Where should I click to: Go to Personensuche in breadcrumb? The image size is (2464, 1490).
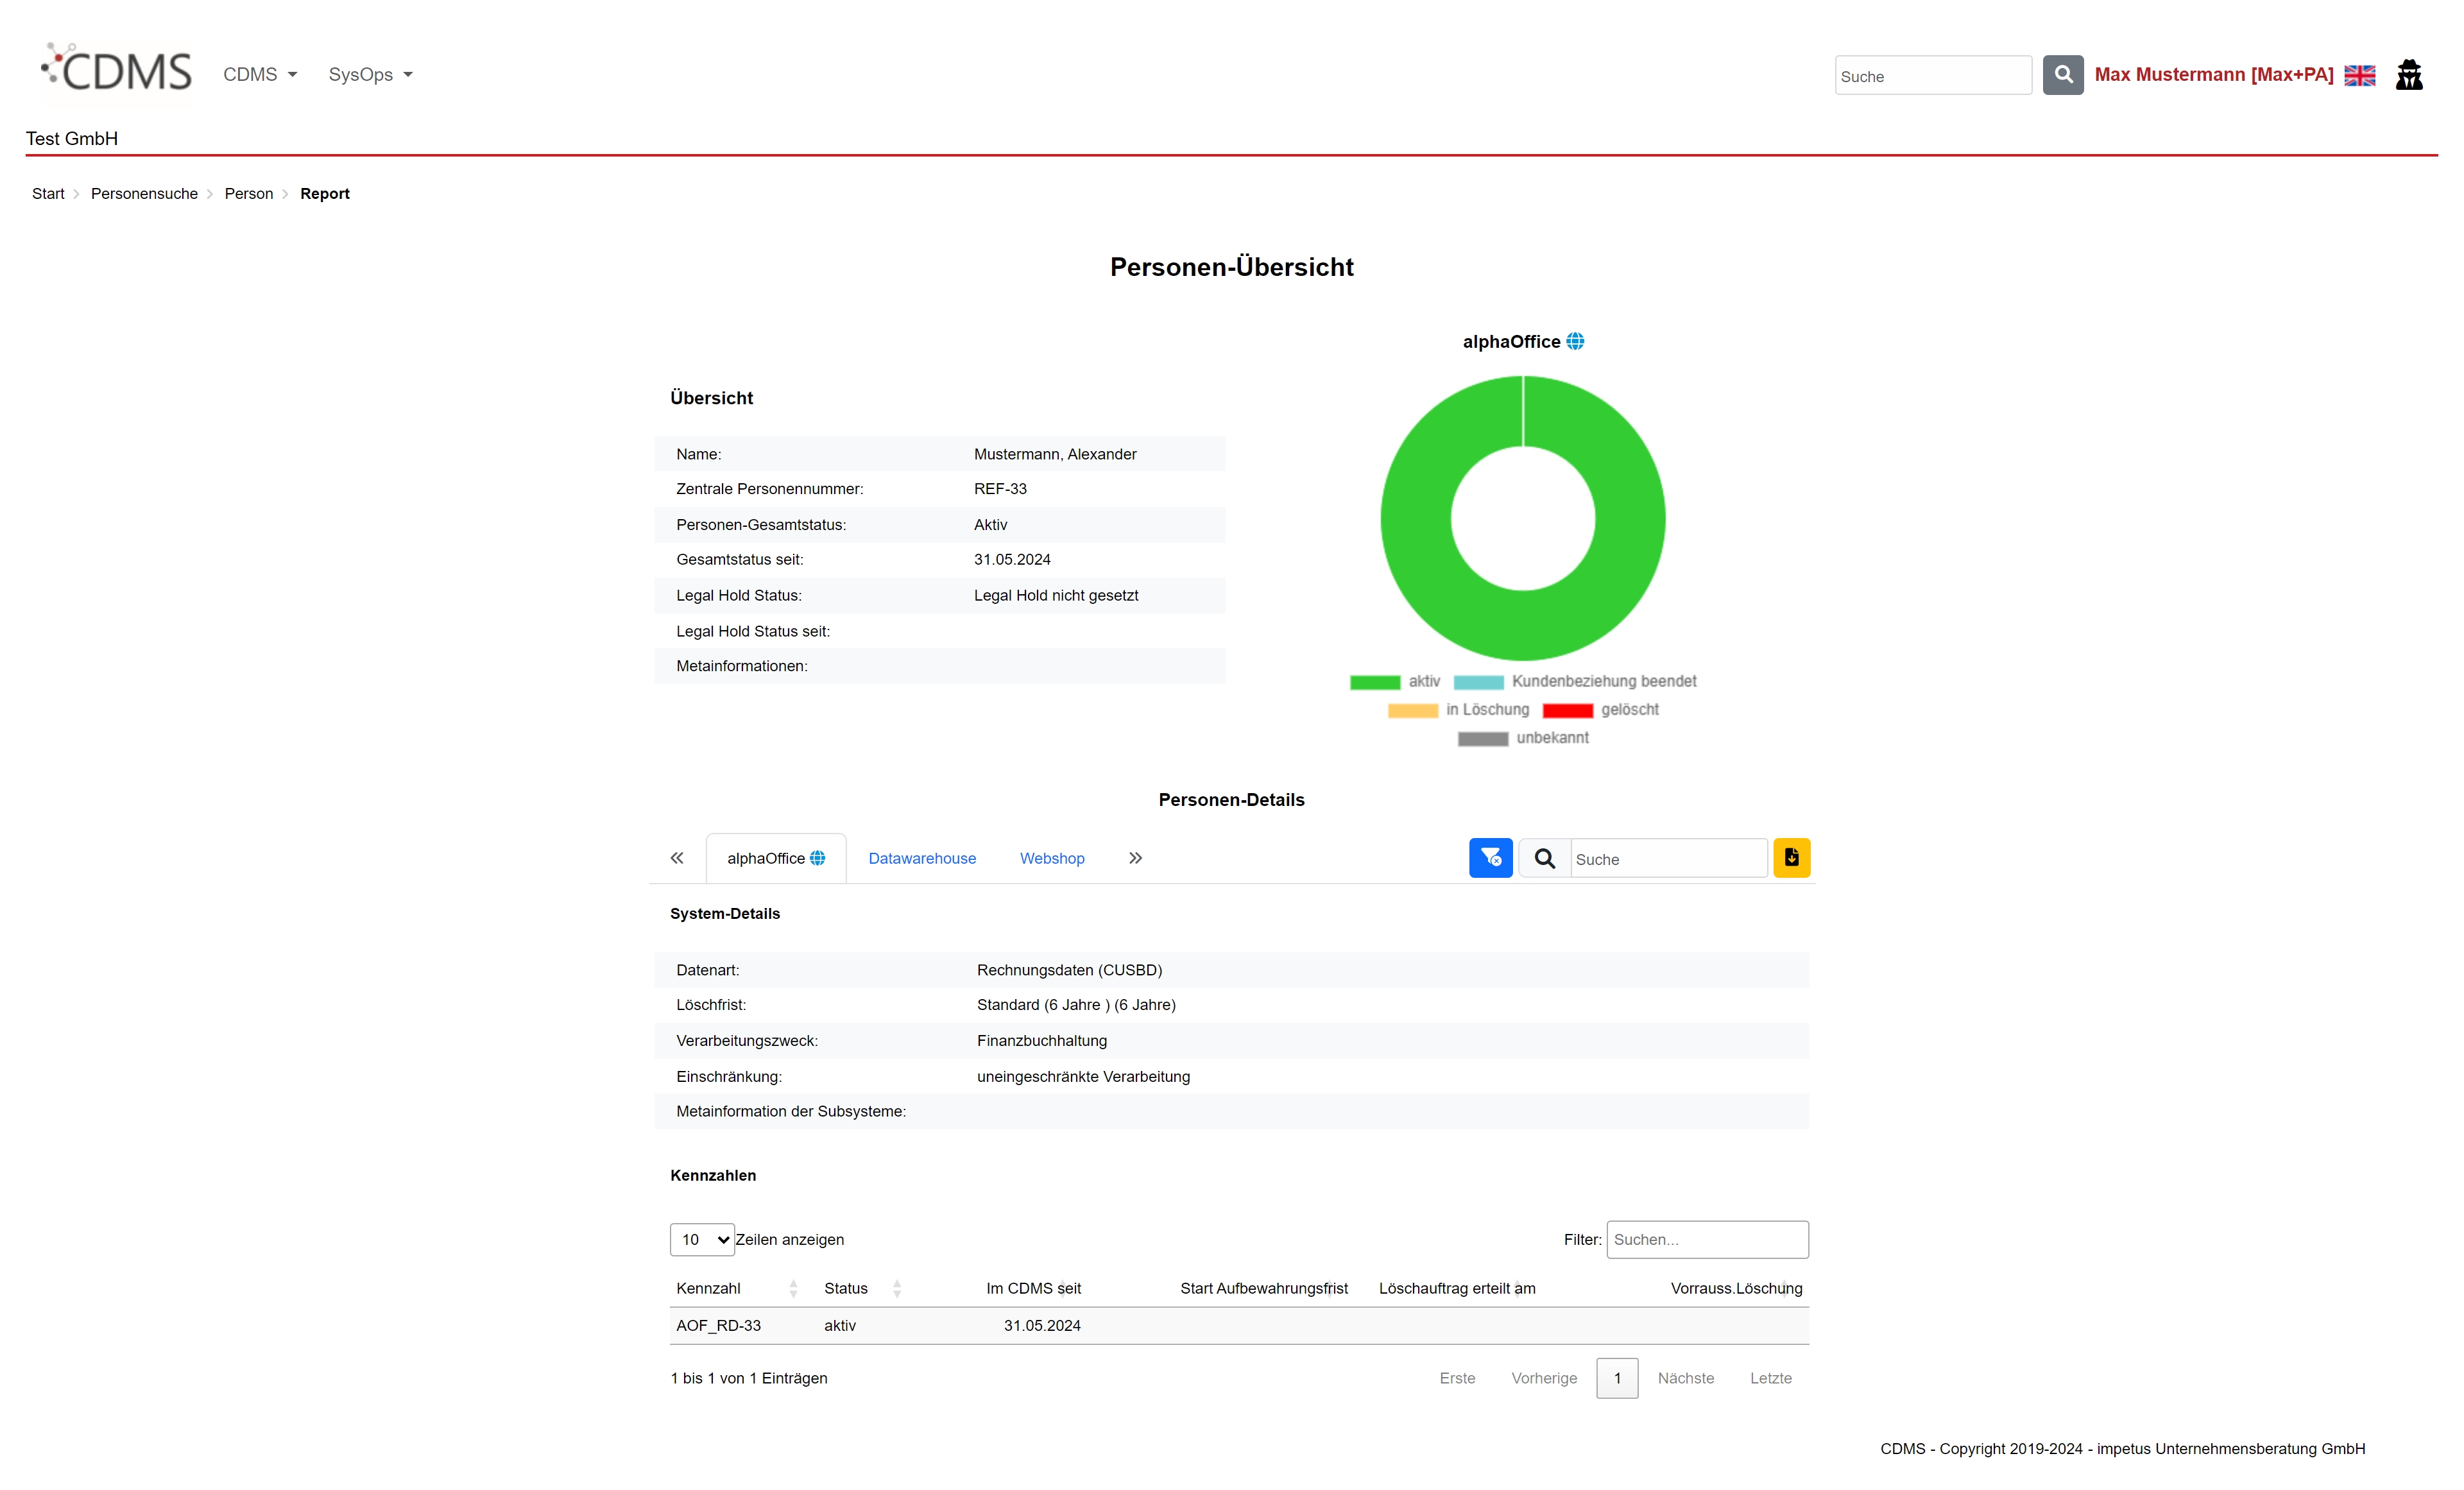(x=144, y=194)
